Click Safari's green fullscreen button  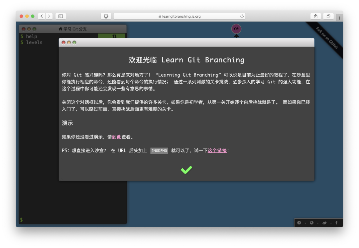(33, 16)
